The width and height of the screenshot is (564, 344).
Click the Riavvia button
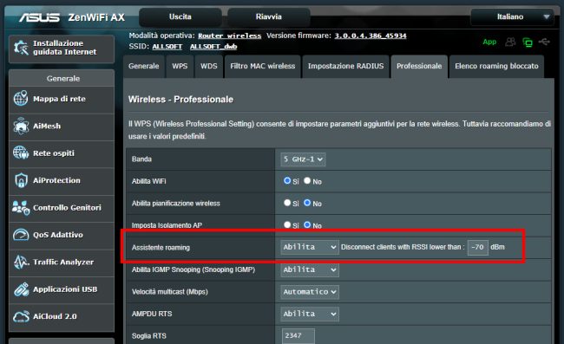click(269, 16)
